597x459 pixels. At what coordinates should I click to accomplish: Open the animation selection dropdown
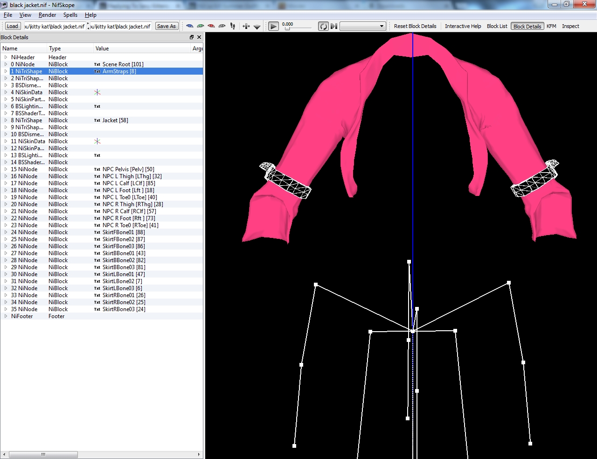[362, 26]
